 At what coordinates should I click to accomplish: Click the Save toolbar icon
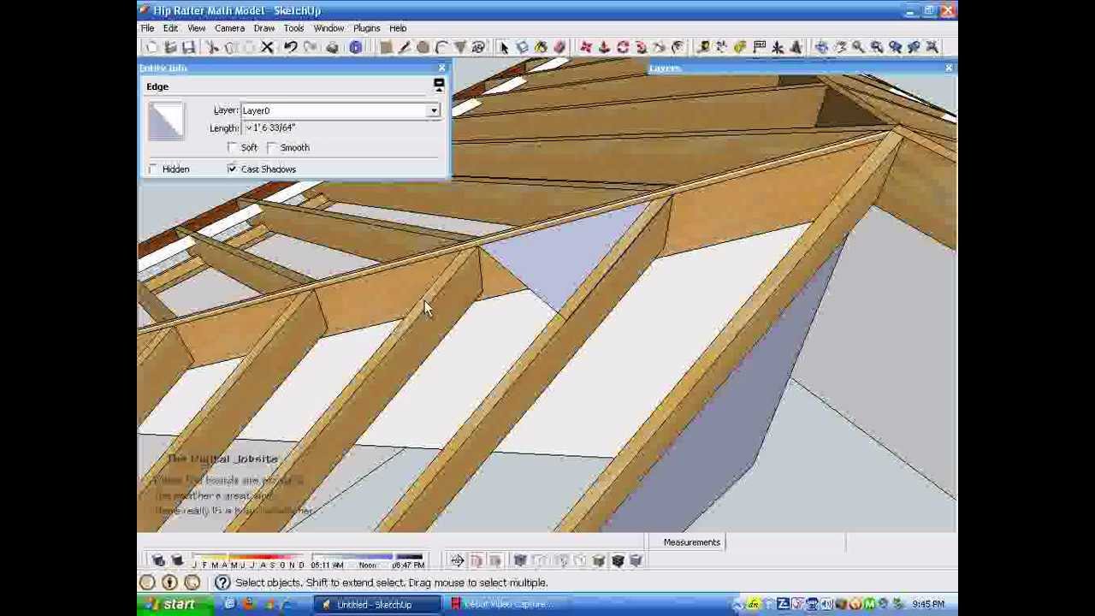click(x=189, y=47)
